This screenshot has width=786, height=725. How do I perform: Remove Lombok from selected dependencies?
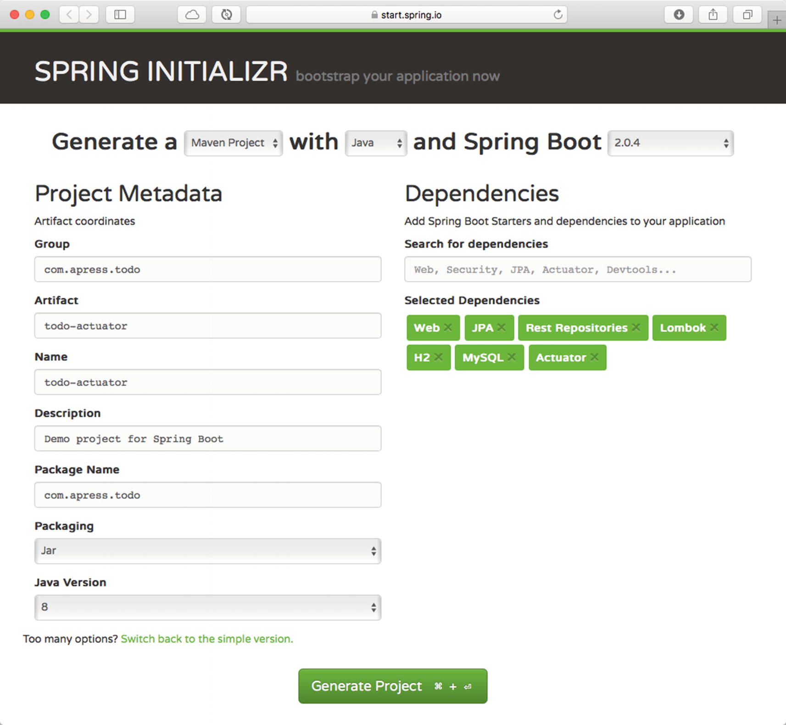714,327
